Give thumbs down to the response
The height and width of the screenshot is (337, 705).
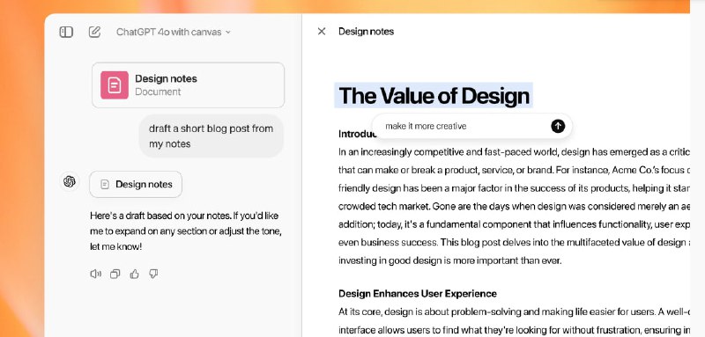pyautogui.click(x=153, y=274)
